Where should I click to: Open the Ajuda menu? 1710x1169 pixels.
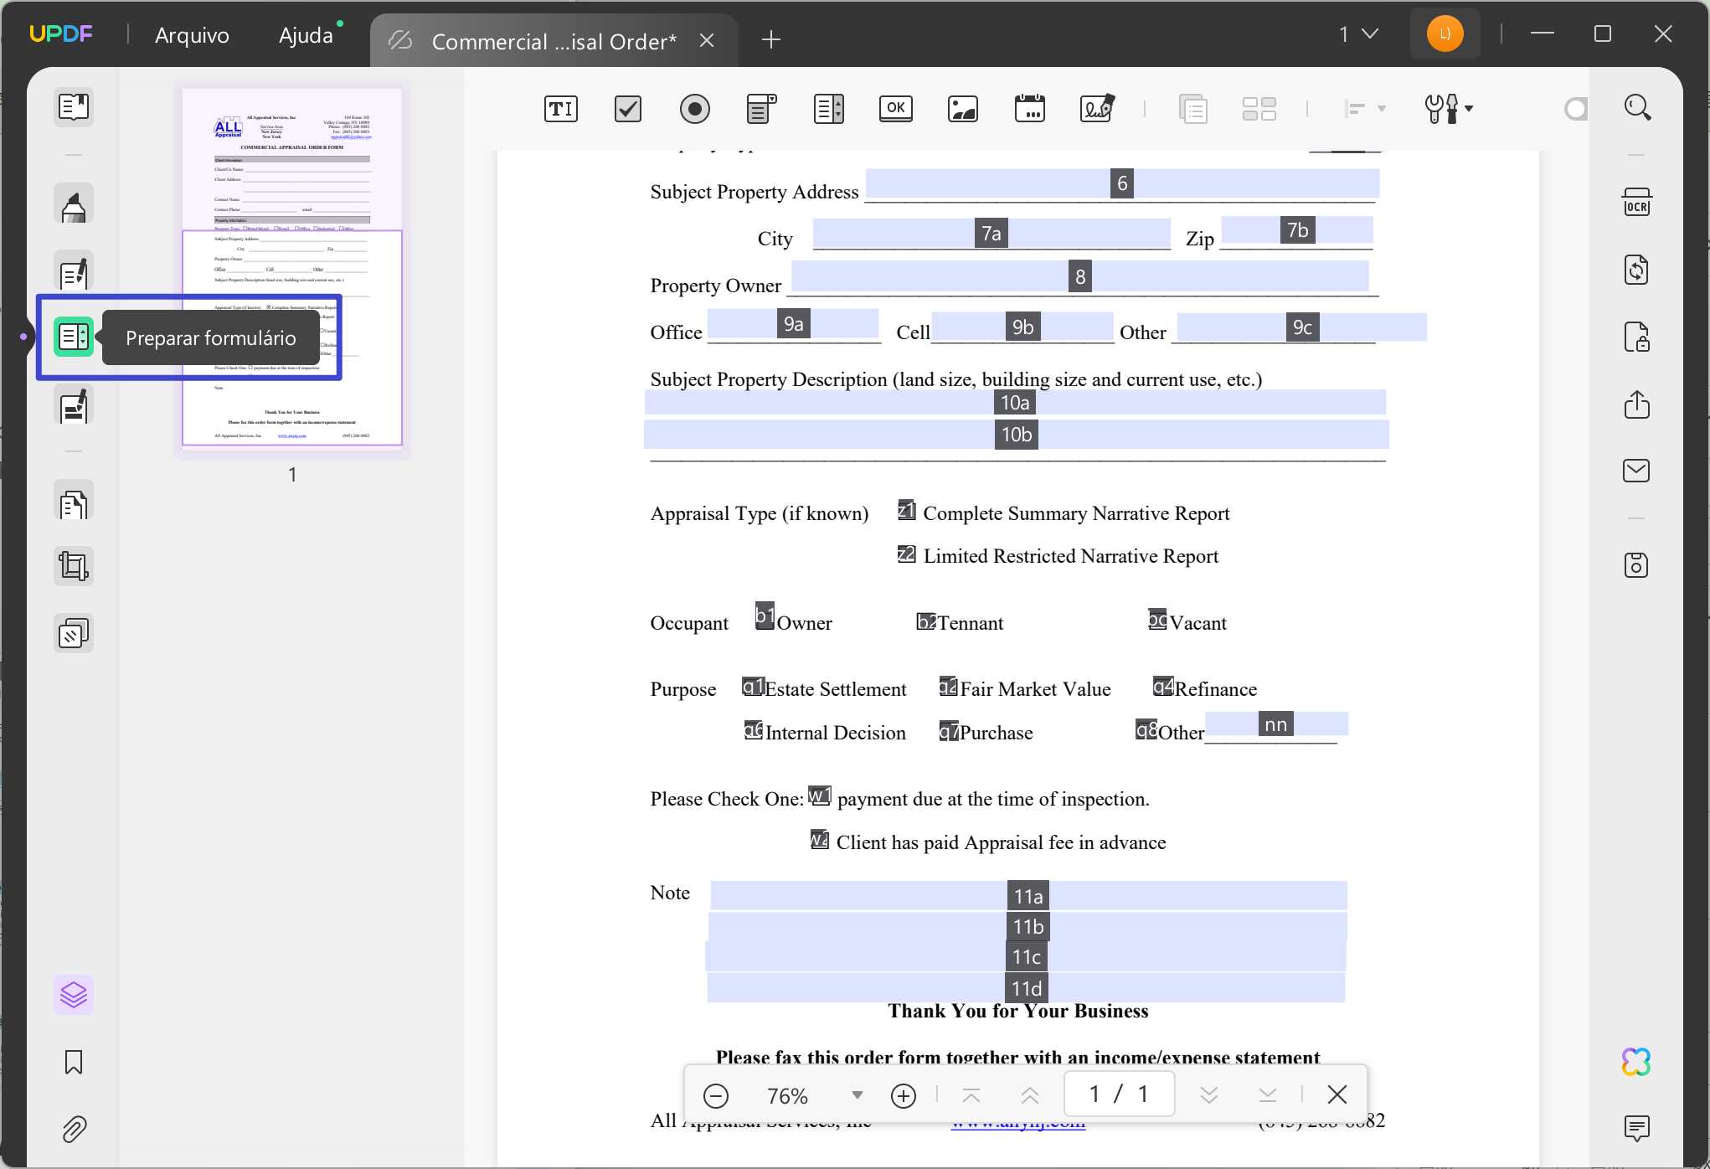306,35
